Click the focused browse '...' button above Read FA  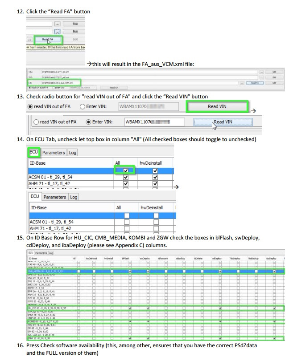tap(57, 32)
